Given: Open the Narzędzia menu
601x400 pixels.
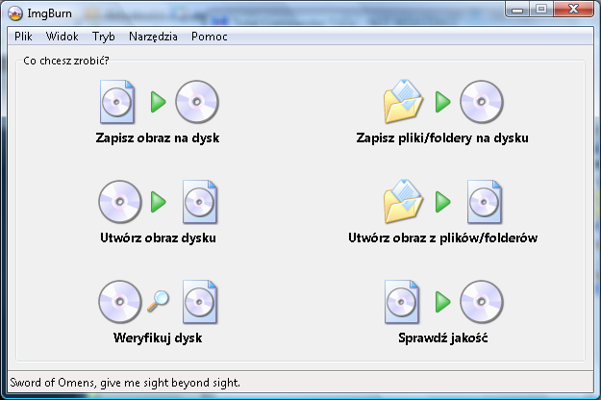Looking at the screenshot, I should [x=153, y=37].
